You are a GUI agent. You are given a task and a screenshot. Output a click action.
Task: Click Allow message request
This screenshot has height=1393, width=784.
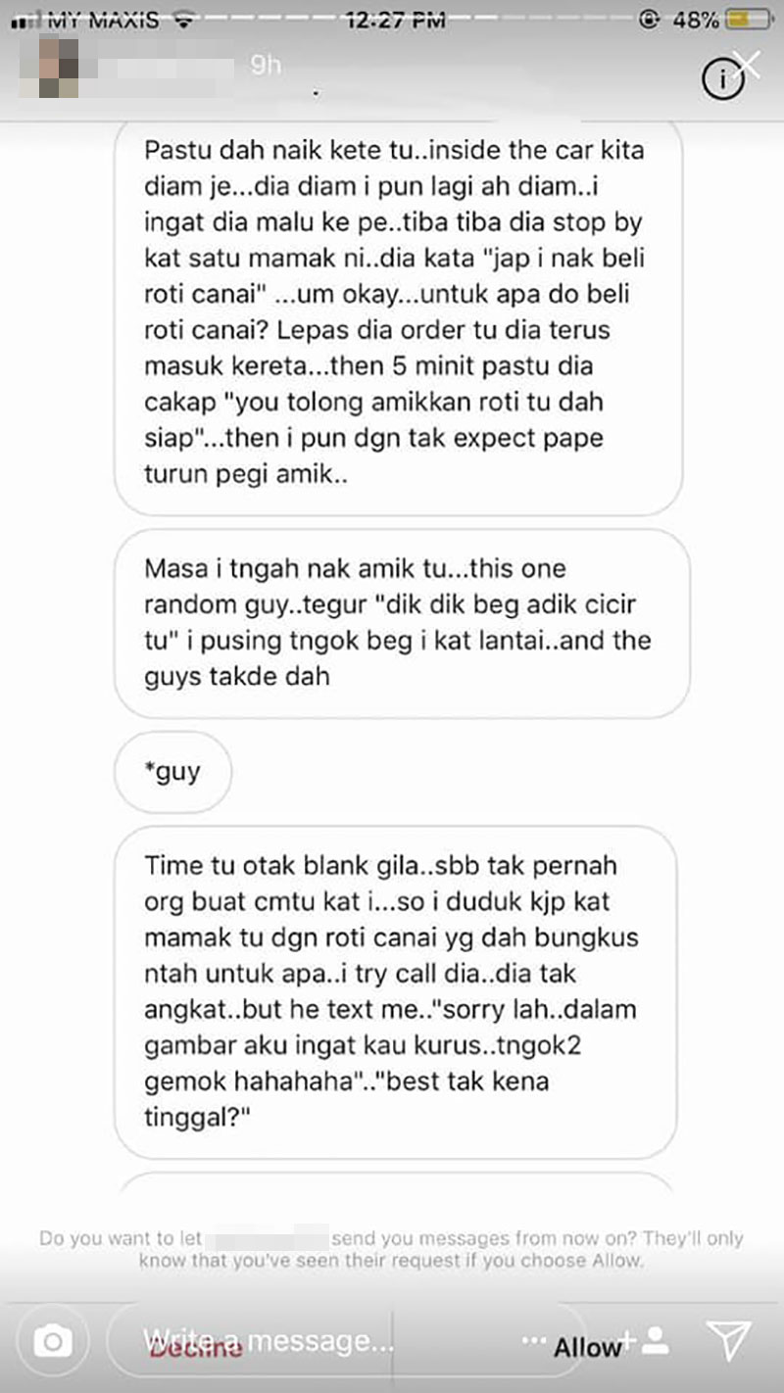(x=587, y=1348)
